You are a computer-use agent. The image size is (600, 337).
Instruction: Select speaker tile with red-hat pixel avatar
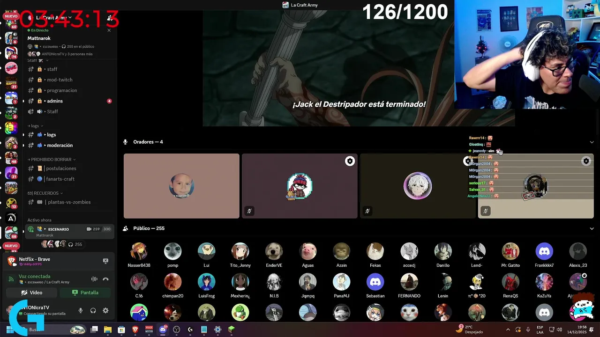coord(300,186)
